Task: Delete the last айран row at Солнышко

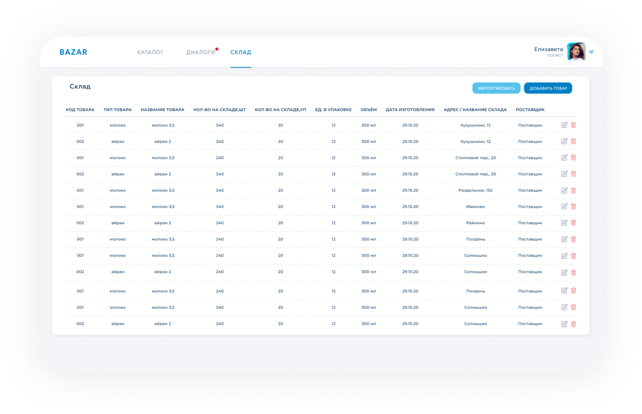Action: pos(573,324)
